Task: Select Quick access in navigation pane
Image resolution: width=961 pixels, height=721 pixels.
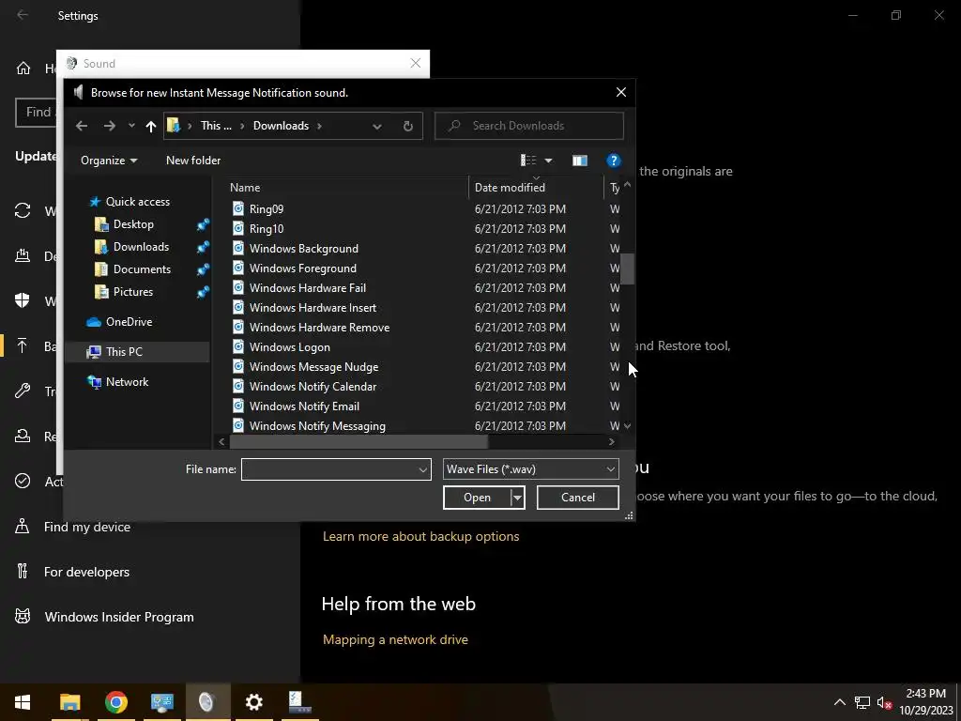Action: pyautogui.click(x=138, y=202)
